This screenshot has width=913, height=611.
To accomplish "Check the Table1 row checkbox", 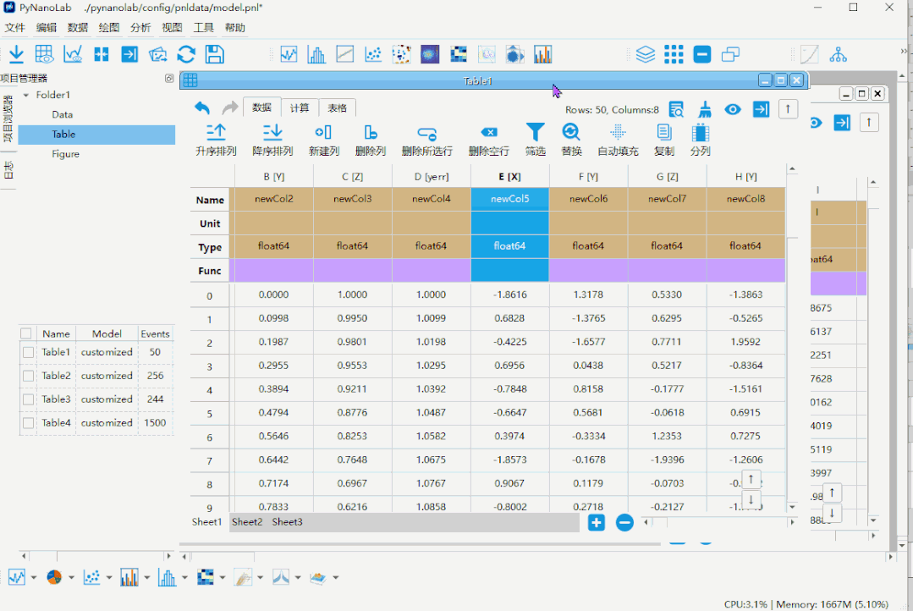I will (27, 352).
